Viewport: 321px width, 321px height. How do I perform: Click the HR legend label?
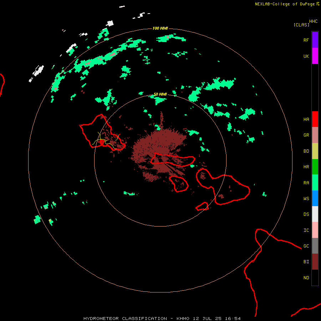point(306,167)
